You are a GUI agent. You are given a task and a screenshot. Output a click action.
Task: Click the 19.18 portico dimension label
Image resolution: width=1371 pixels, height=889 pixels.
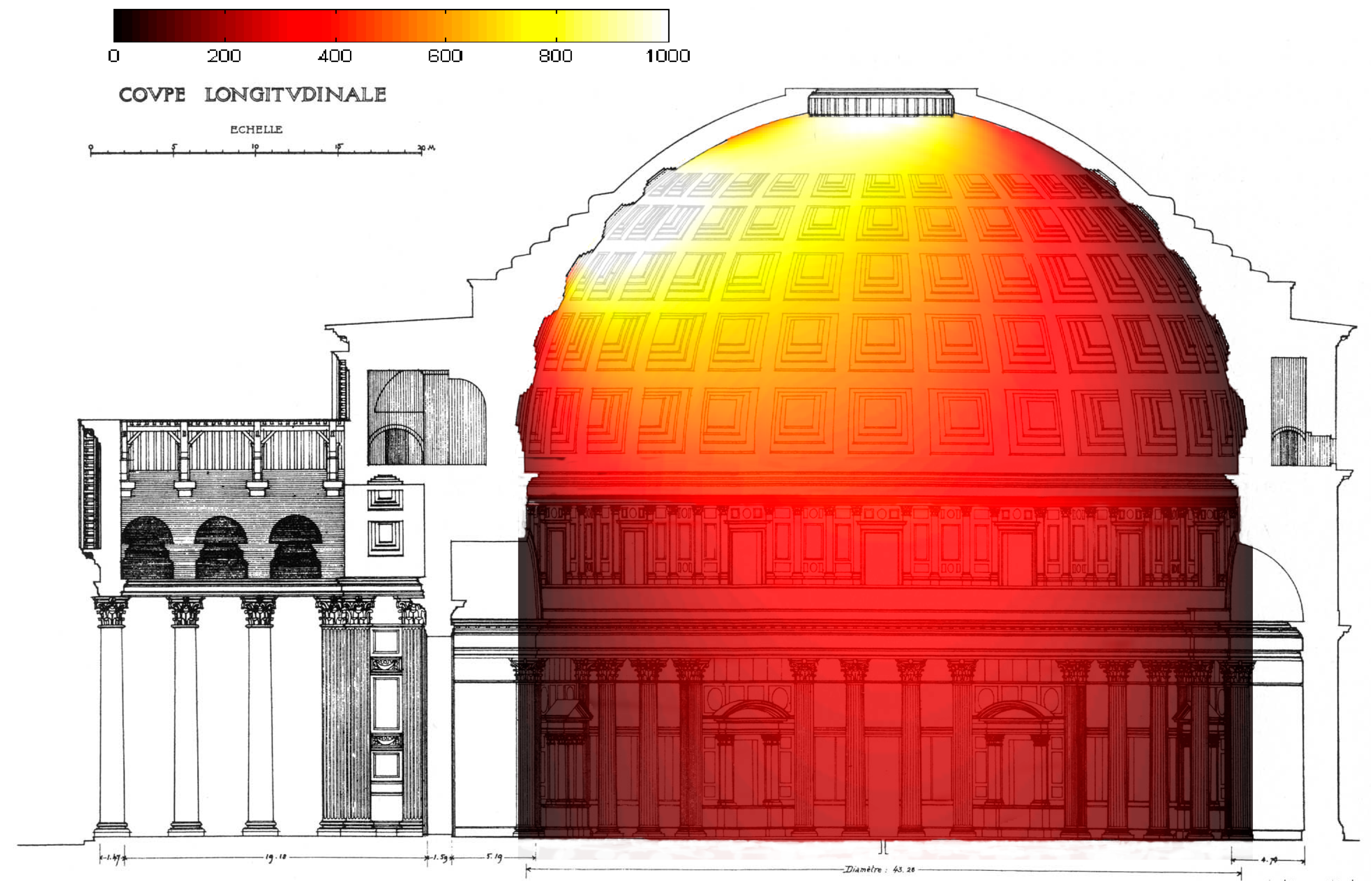pos(276,857)
